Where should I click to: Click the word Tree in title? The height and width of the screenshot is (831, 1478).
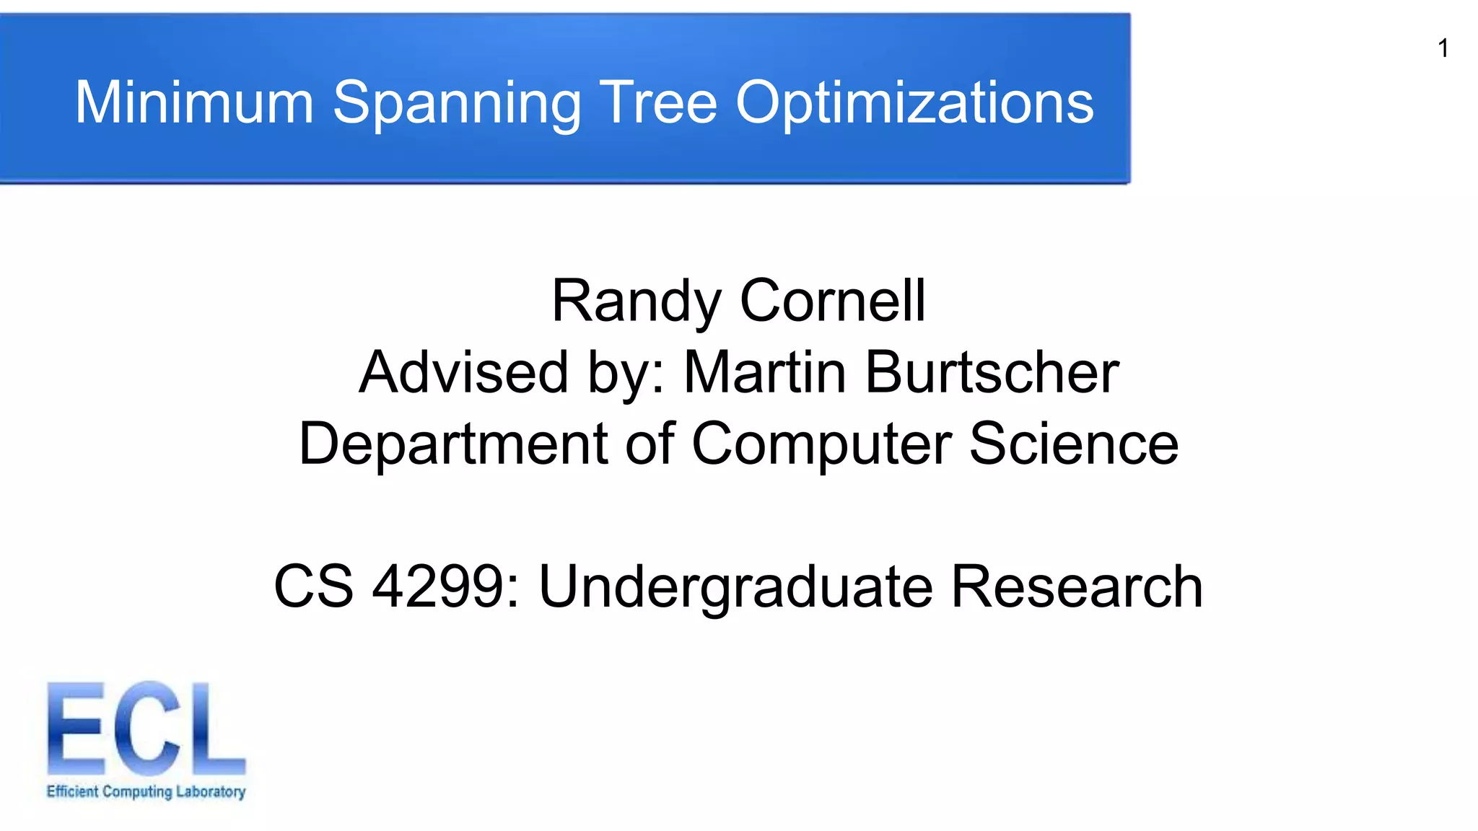click(658, 102)
